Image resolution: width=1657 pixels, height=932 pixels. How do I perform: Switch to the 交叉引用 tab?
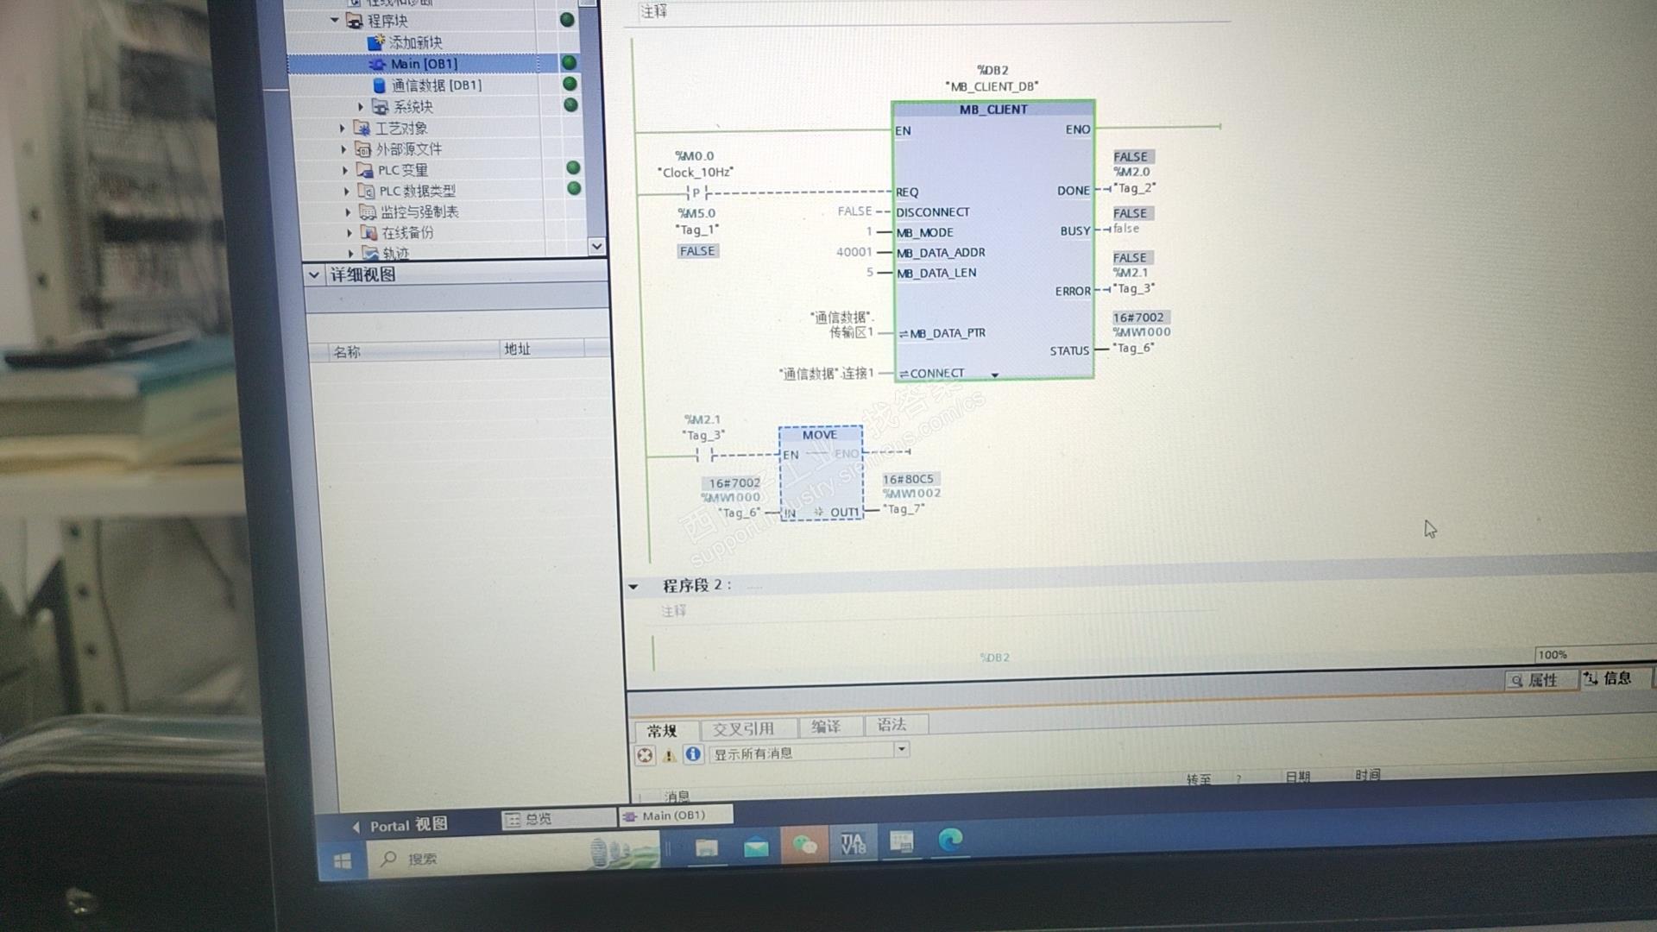coord(743,729)
